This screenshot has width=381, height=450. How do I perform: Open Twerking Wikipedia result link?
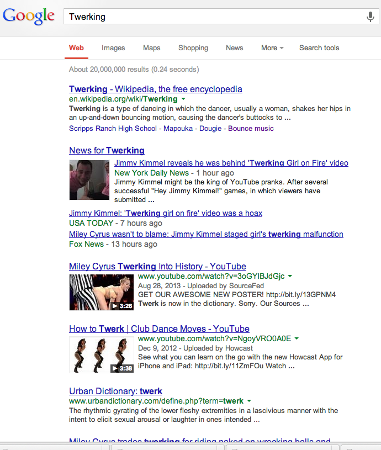tap(156, 89)
